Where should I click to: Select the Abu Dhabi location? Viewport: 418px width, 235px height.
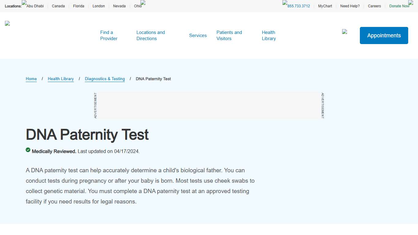[35, 6]
